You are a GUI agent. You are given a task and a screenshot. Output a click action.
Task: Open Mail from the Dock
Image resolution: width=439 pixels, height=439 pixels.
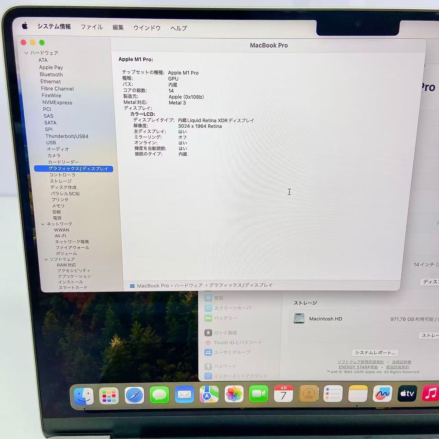(184, 395)
